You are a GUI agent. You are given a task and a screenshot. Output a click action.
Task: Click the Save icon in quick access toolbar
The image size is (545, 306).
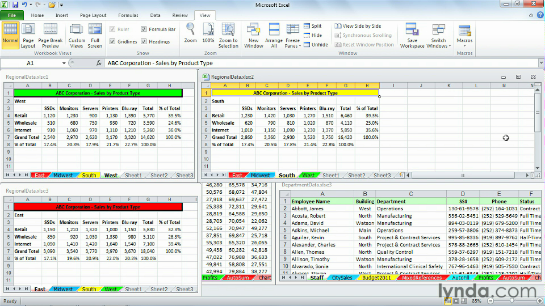coord(15,5)
